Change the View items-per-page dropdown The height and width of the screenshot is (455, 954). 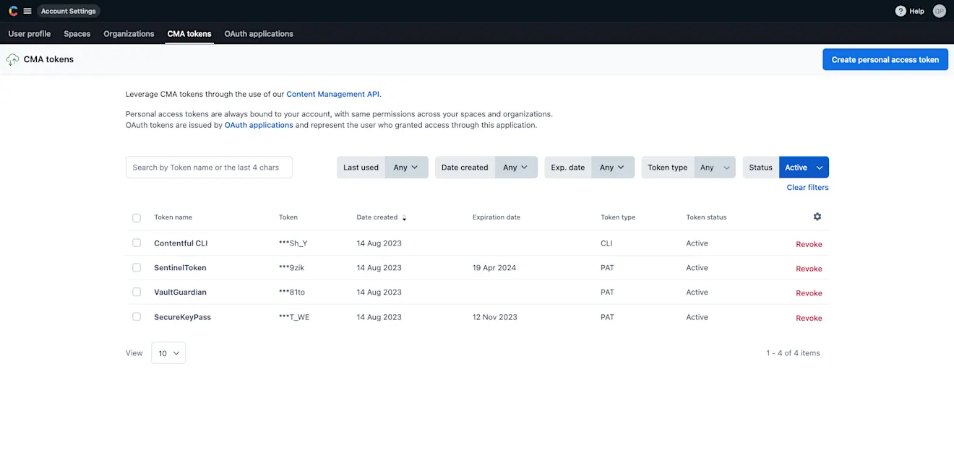click(x=168, y=353)
